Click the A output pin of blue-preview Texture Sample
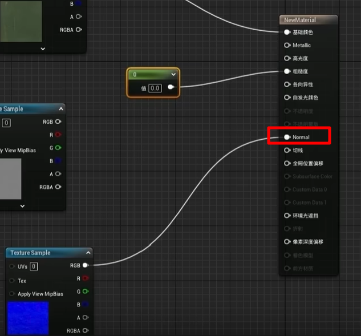This screenshot has width=361, height=336. tap(86, 318)
